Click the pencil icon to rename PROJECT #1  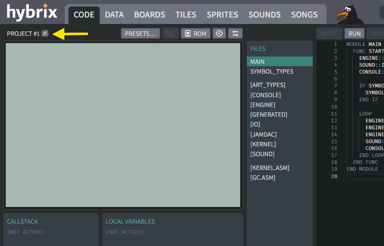[45, 33]
